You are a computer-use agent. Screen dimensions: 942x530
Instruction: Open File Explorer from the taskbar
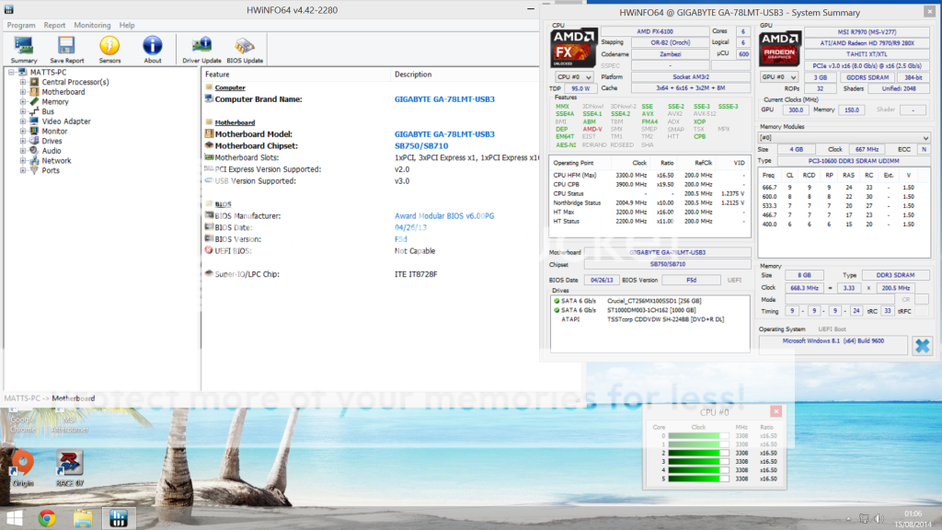(x=83, y=518)
